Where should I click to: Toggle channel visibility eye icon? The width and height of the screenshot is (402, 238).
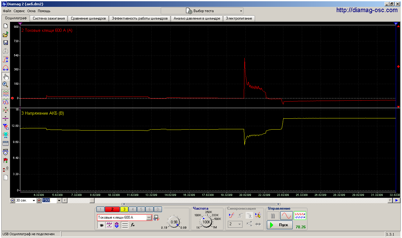click(101, 225)
